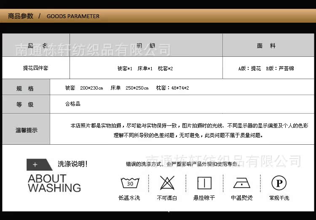Click the 悬挂晾干 label
The image size is (316, 220).
[204, 198]
